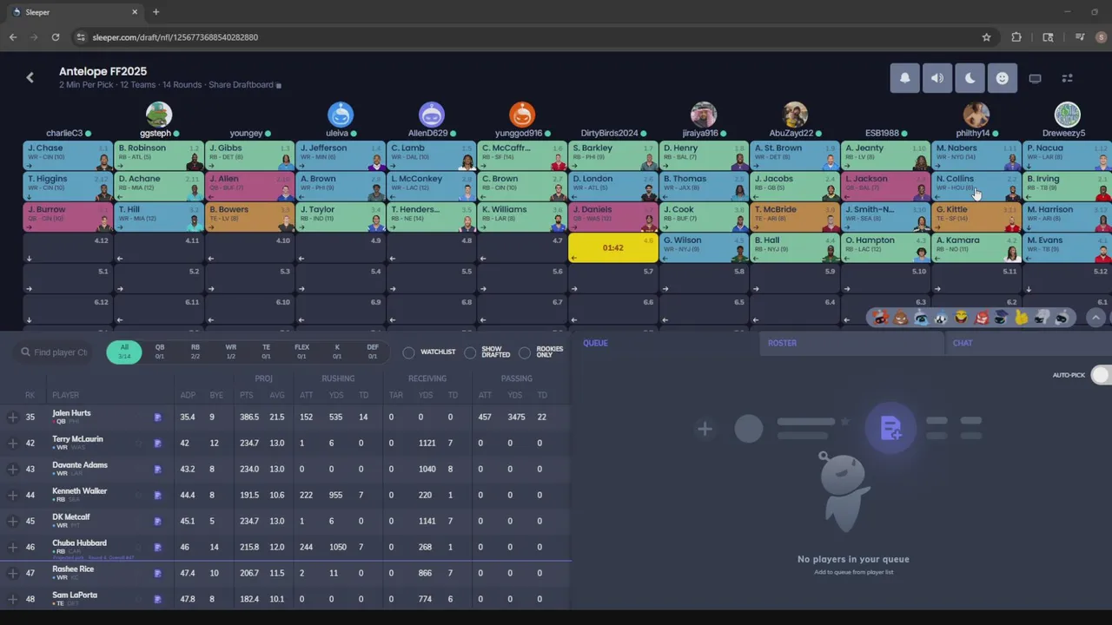Filter players by RB
The image size is (1112, 625).
[195, 352]
